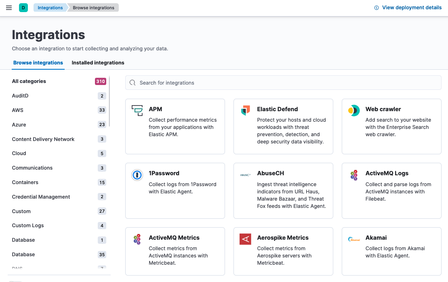Click the green D deployment avatar

(23, 7)
